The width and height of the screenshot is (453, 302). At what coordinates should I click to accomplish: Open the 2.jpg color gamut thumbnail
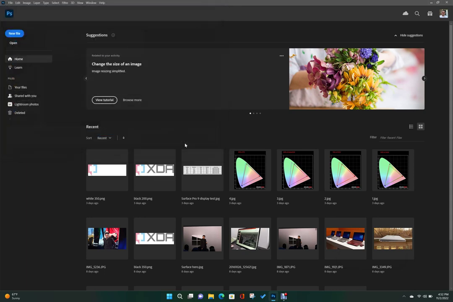pos(346,170)
